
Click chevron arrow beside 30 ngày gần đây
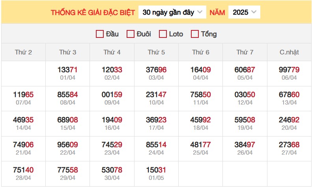(x=200, y=12)
